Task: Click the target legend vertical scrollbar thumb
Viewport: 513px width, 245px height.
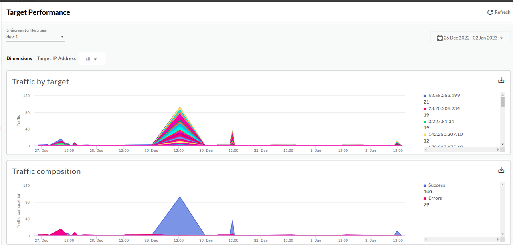Action: (x=503, y=102)
